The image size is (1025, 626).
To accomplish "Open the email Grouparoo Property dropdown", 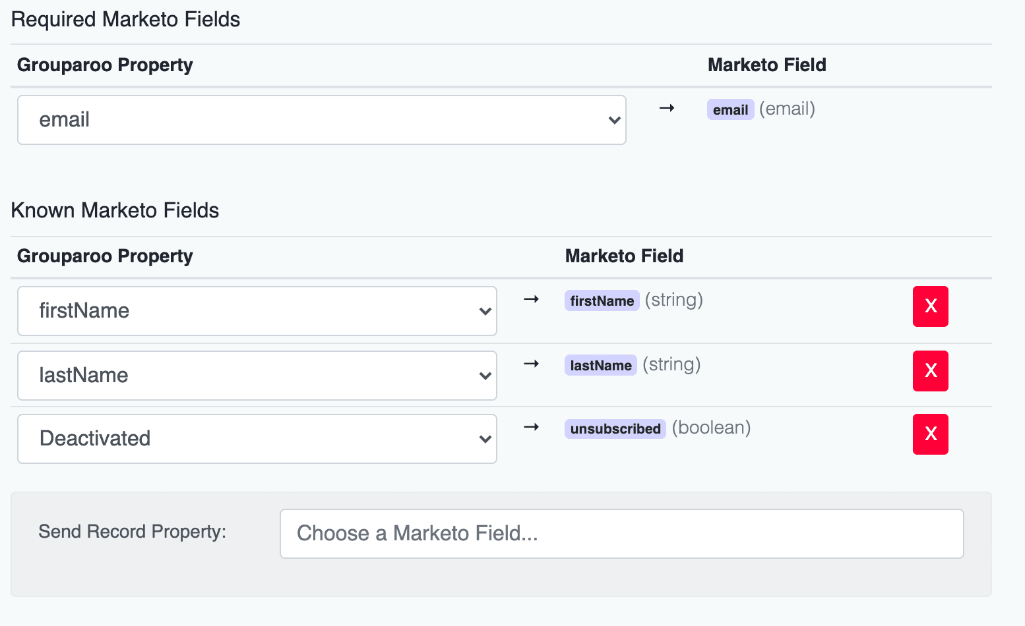I will pyautogui.click(x=322, y=120).
